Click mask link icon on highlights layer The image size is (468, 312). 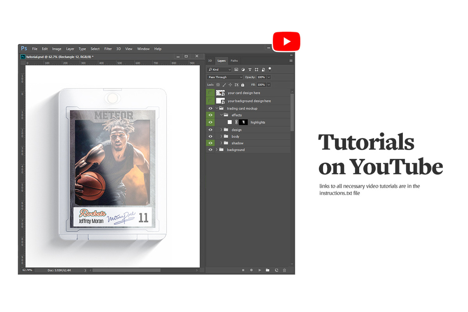[236, 122]
